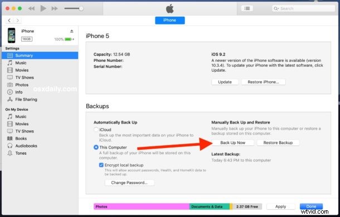This screenshot has height=217, width=340.
Task: Select the iPhone tab button
Action: (x=170, y=20)
